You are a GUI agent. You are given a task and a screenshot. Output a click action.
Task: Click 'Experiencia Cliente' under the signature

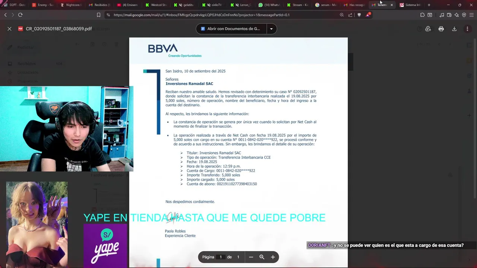click(x=180, y=236)
